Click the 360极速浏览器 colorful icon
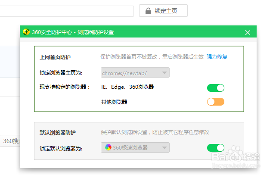The height and width of the screenshot is (175, 276). coord(108,147)
